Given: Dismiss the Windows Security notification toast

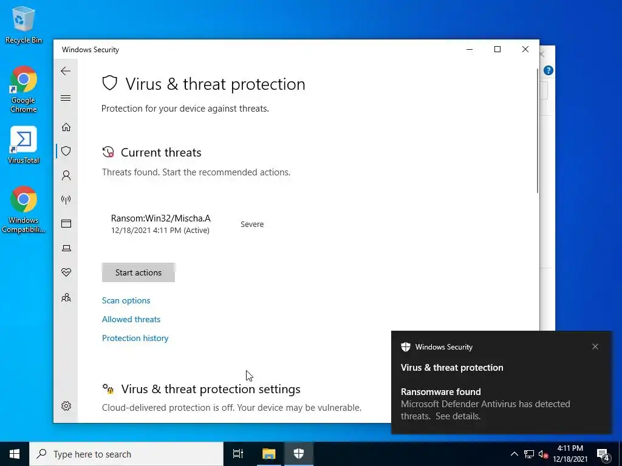Looking at the screenshot, I should 595,346.
